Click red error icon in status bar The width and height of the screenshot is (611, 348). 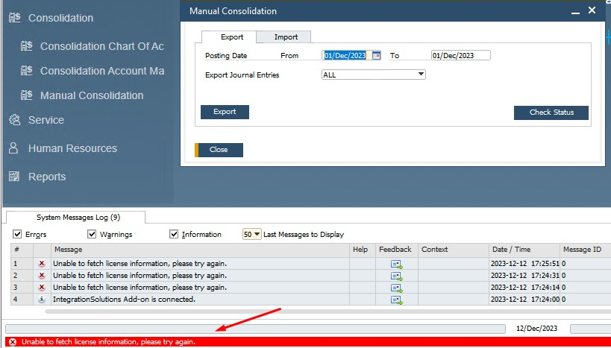pyautogui.click(x=12, y=342)
